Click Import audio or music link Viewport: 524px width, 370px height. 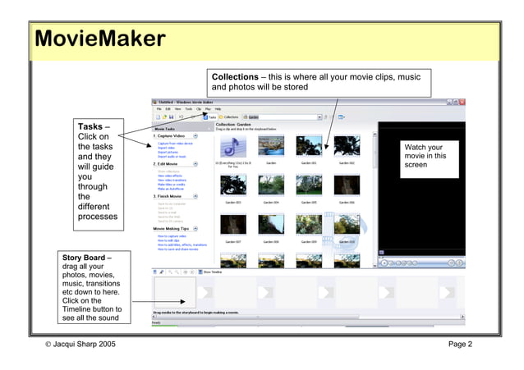pos(172,157)
